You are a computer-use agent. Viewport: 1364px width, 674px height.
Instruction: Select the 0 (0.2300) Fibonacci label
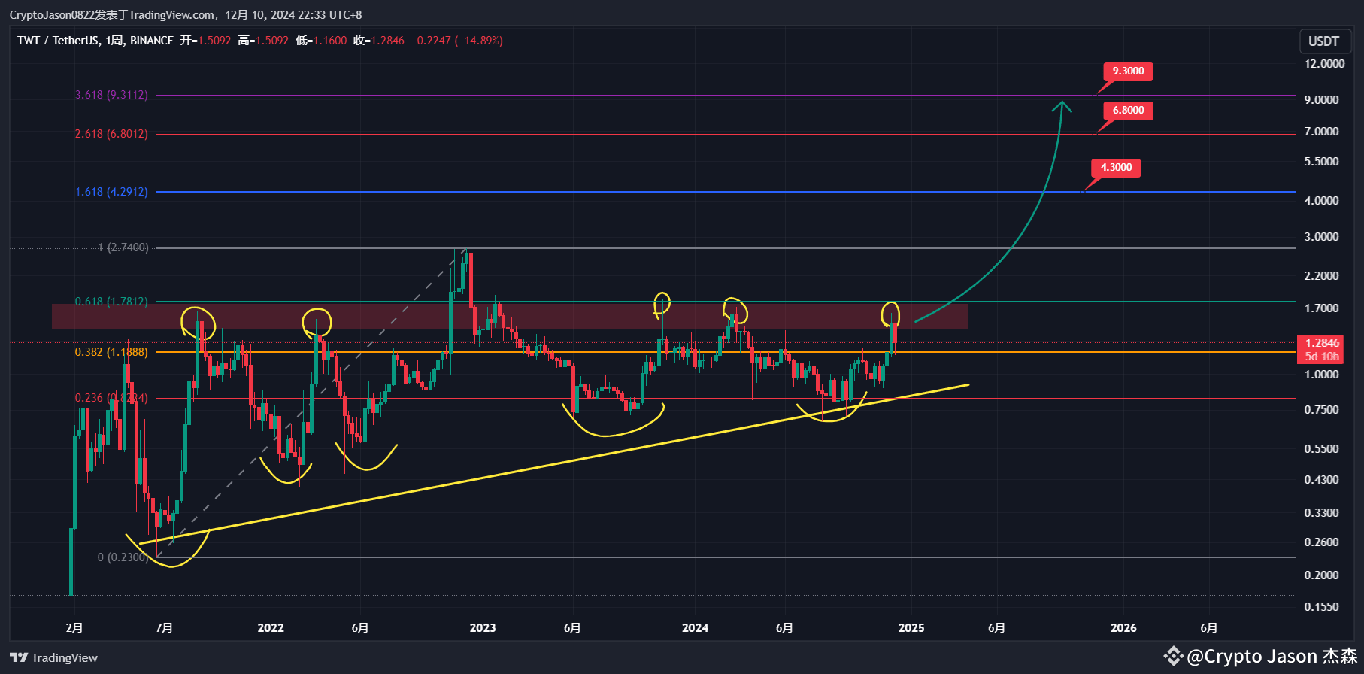coord(123,557)
